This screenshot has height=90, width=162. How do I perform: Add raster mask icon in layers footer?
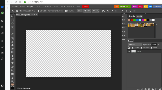pos(149,89)
